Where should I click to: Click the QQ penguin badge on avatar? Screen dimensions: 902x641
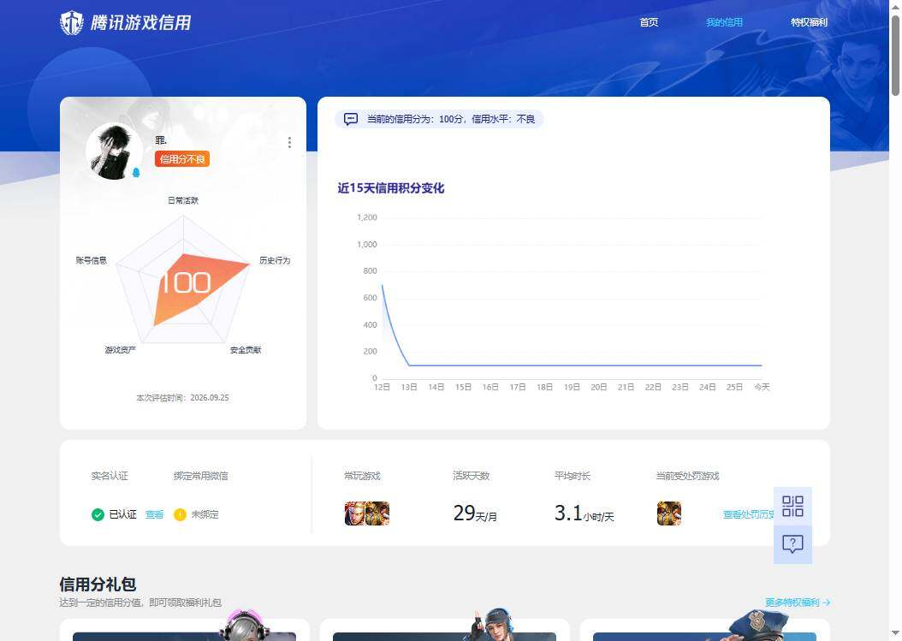pos(136,172)
